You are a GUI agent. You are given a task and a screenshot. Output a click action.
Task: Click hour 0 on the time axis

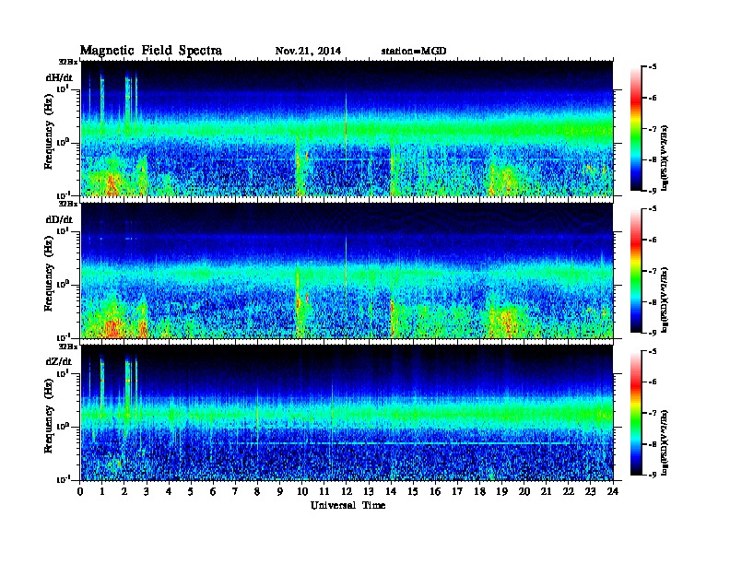80,492
